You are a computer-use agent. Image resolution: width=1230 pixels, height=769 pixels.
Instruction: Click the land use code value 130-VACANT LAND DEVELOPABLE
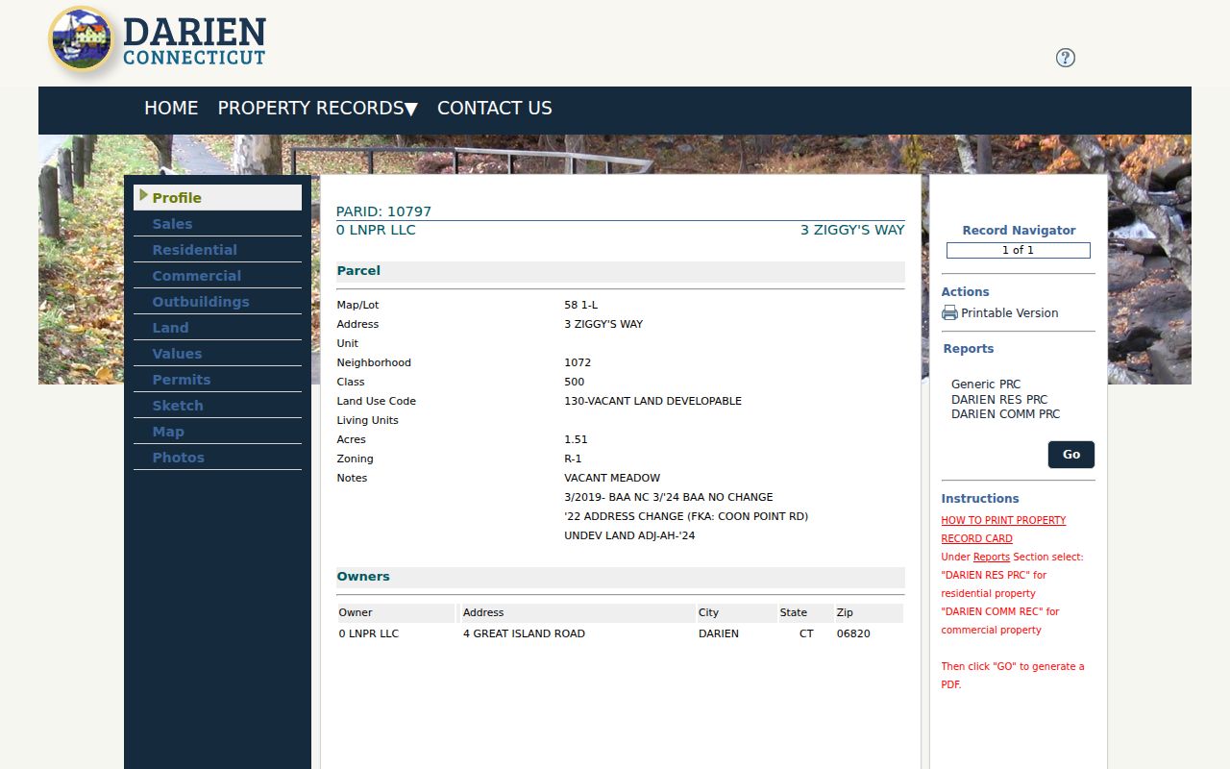coord(652,401)
